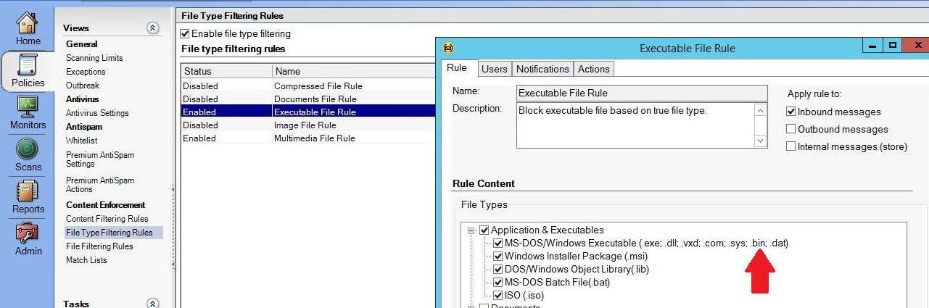Open File Filtering Rules view

[x=99, y=246]
